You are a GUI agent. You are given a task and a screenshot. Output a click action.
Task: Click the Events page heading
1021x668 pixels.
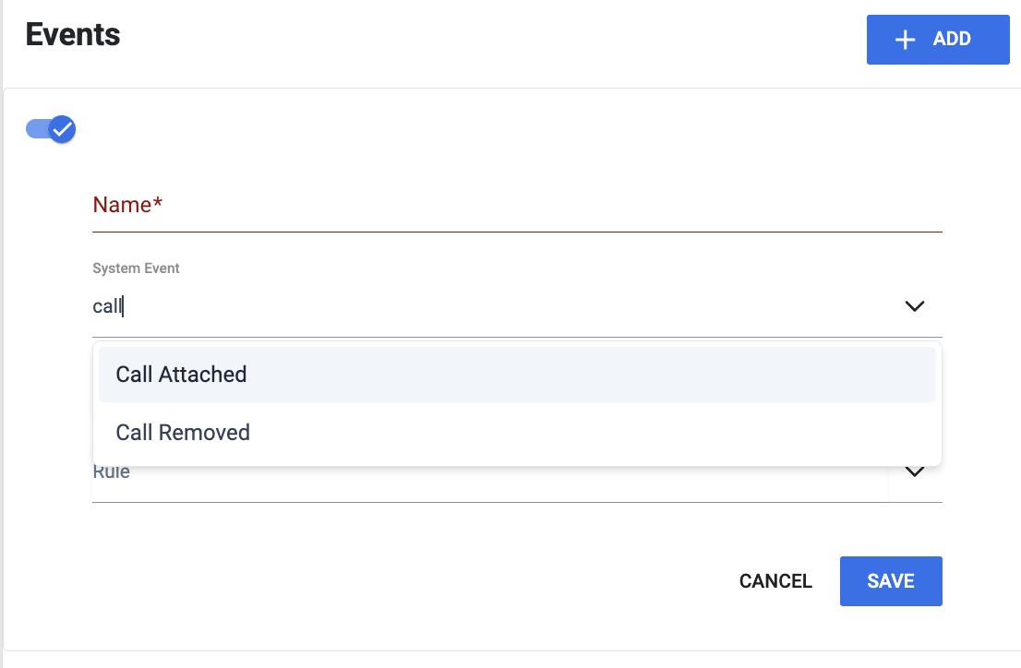pyautogui.click(x=73, y=34)
